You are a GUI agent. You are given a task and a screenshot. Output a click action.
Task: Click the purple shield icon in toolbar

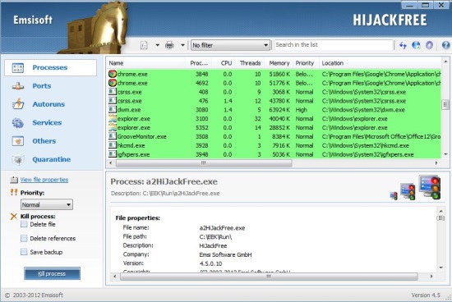pos(429,45)
